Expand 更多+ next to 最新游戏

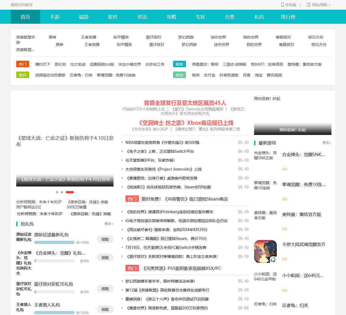click(327, 143)
